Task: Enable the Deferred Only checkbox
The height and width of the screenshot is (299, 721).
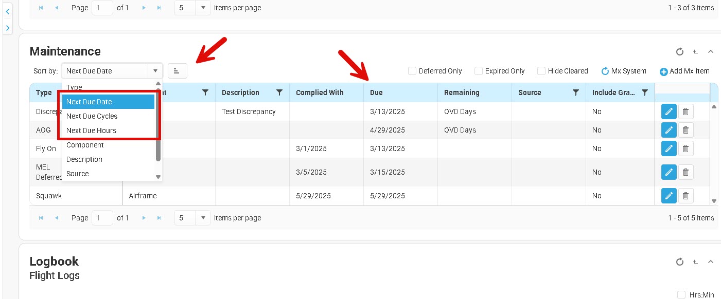Action: (412, 71)
